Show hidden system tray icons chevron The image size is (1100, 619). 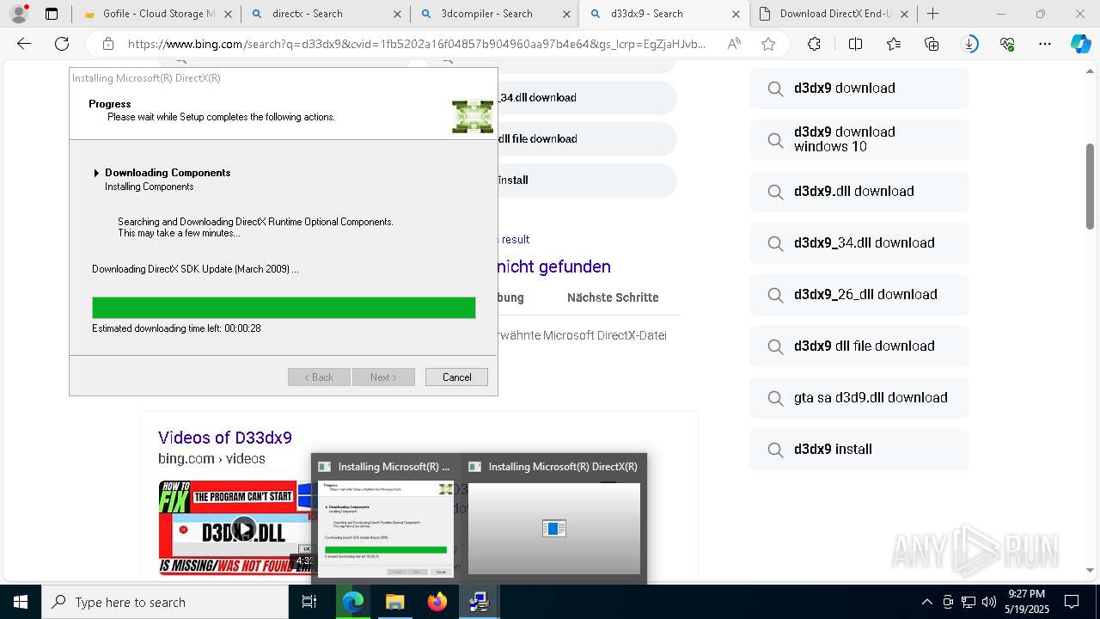tap(926, 602)
